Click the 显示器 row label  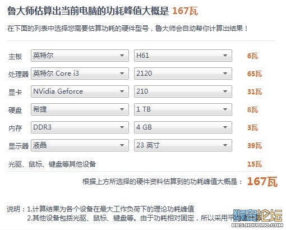pyautogui.click(x=19, y=146)
